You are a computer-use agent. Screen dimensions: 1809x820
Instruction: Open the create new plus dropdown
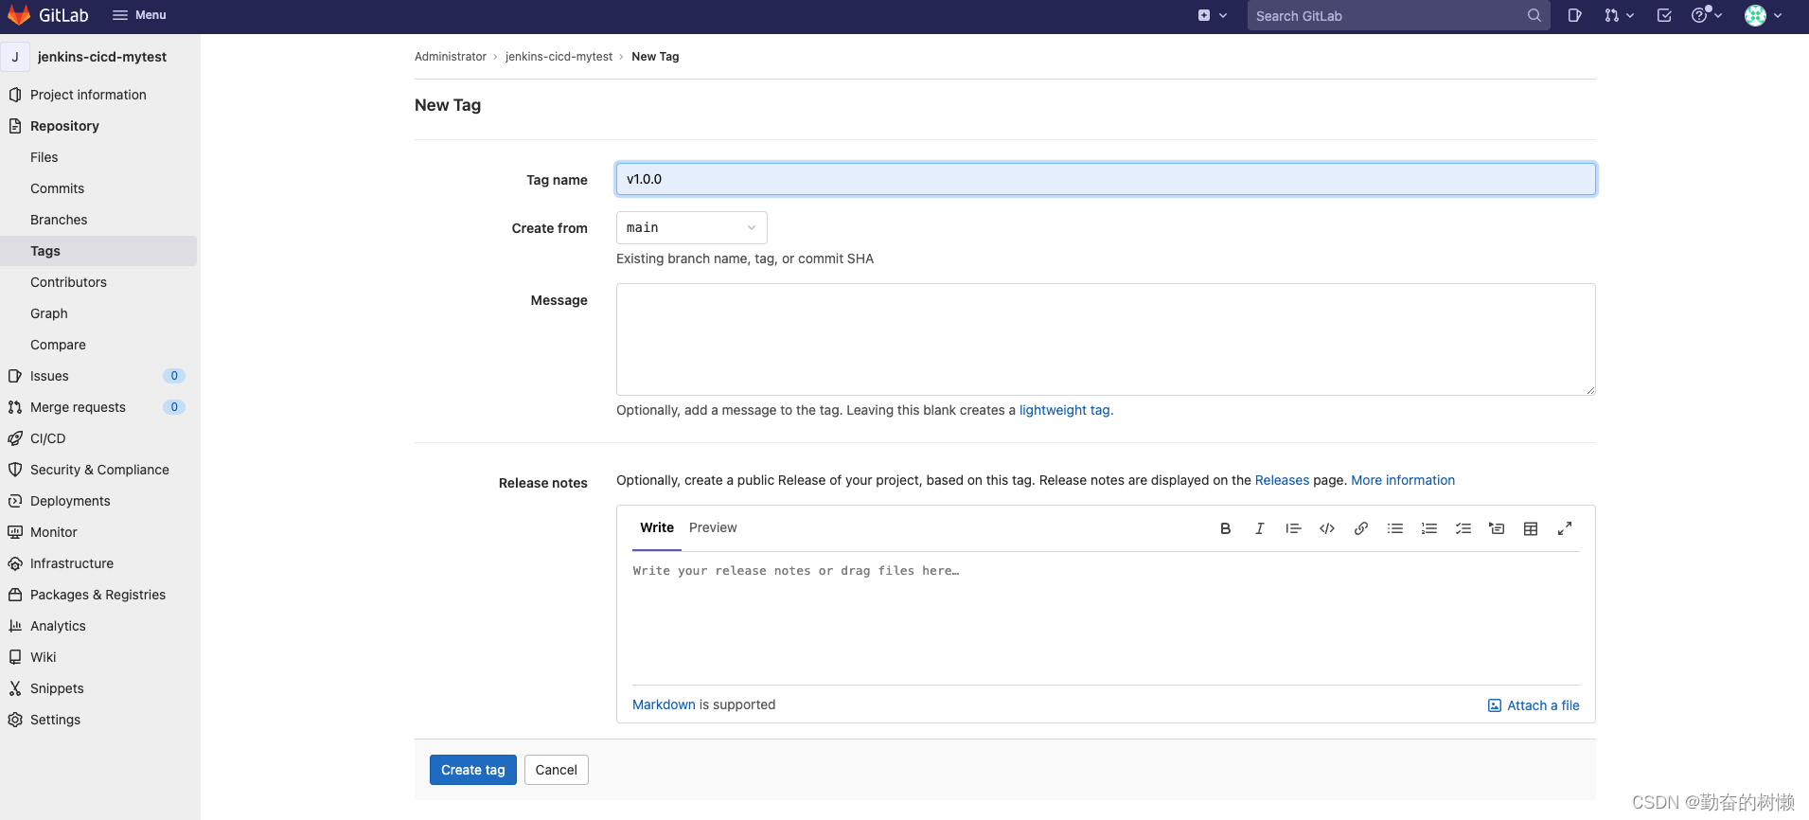coord(1213,15)
